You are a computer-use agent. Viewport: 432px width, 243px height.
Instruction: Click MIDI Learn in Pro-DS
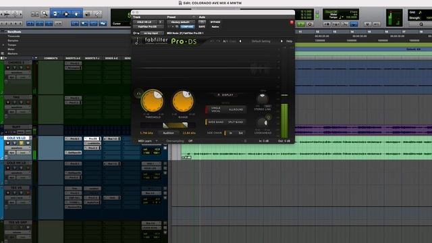[x=145, y=141]
